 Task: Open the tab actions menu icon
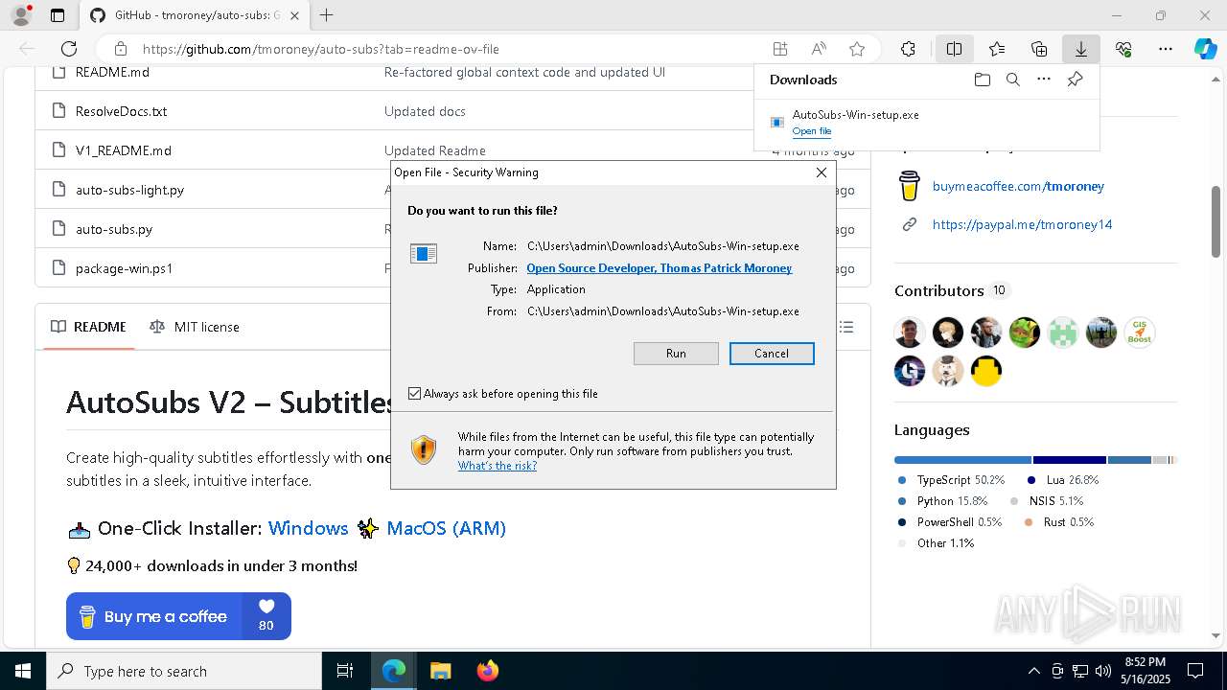[x=58, y=15]
